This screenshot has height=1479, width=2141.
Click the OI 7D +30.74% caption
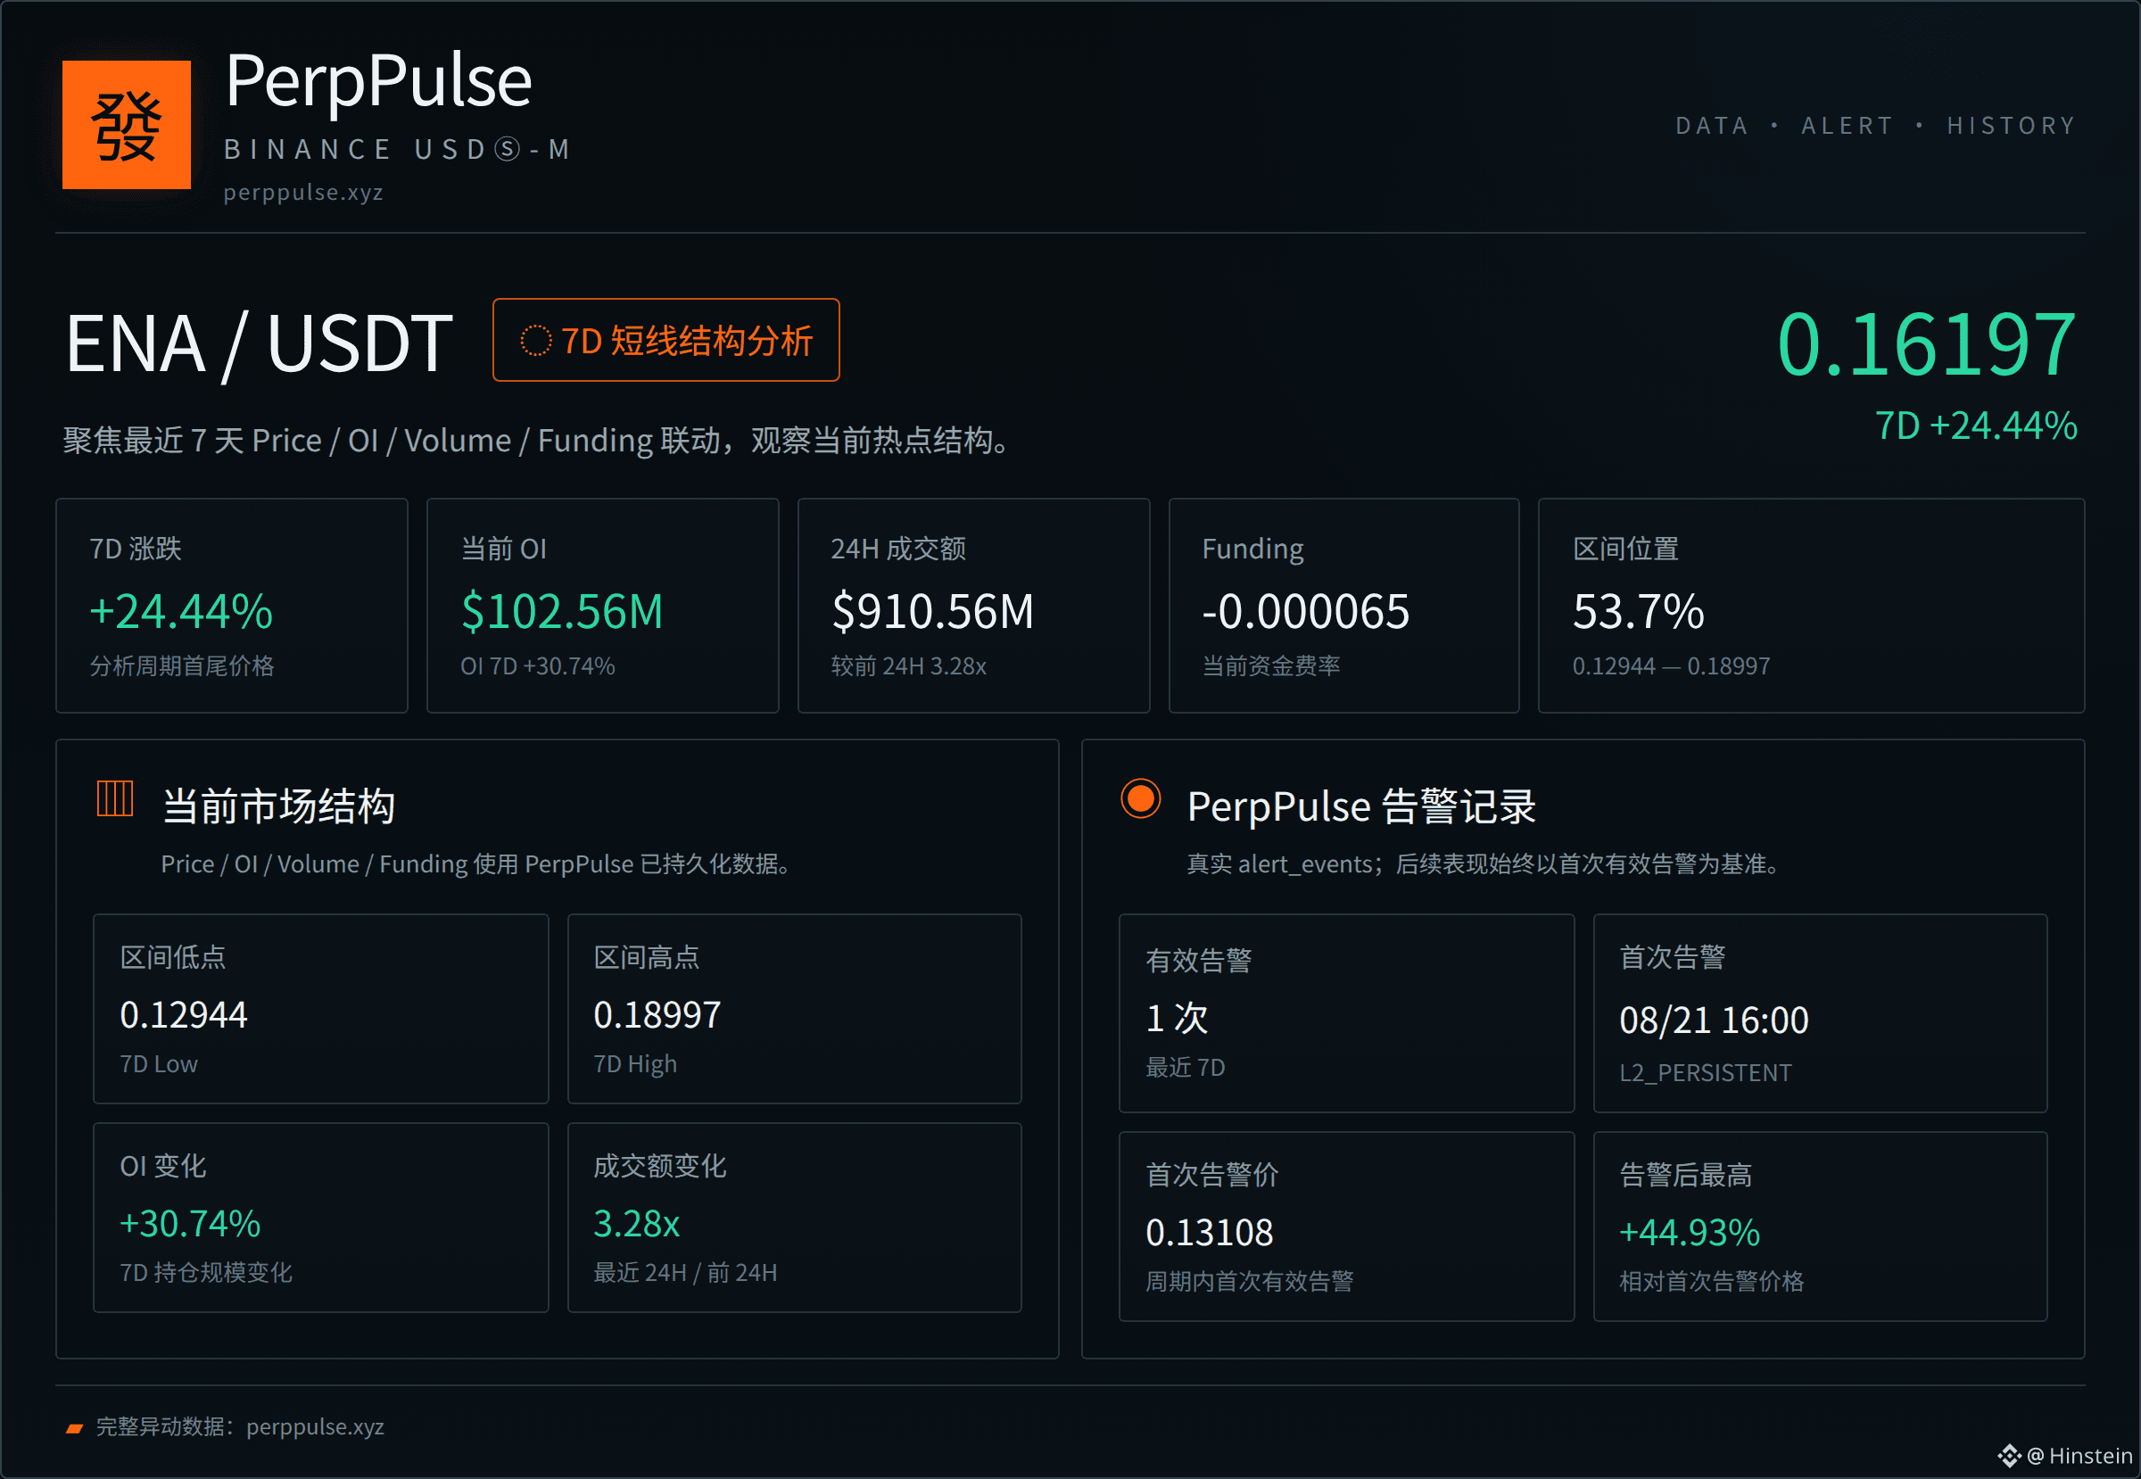[x=538, y=665]
